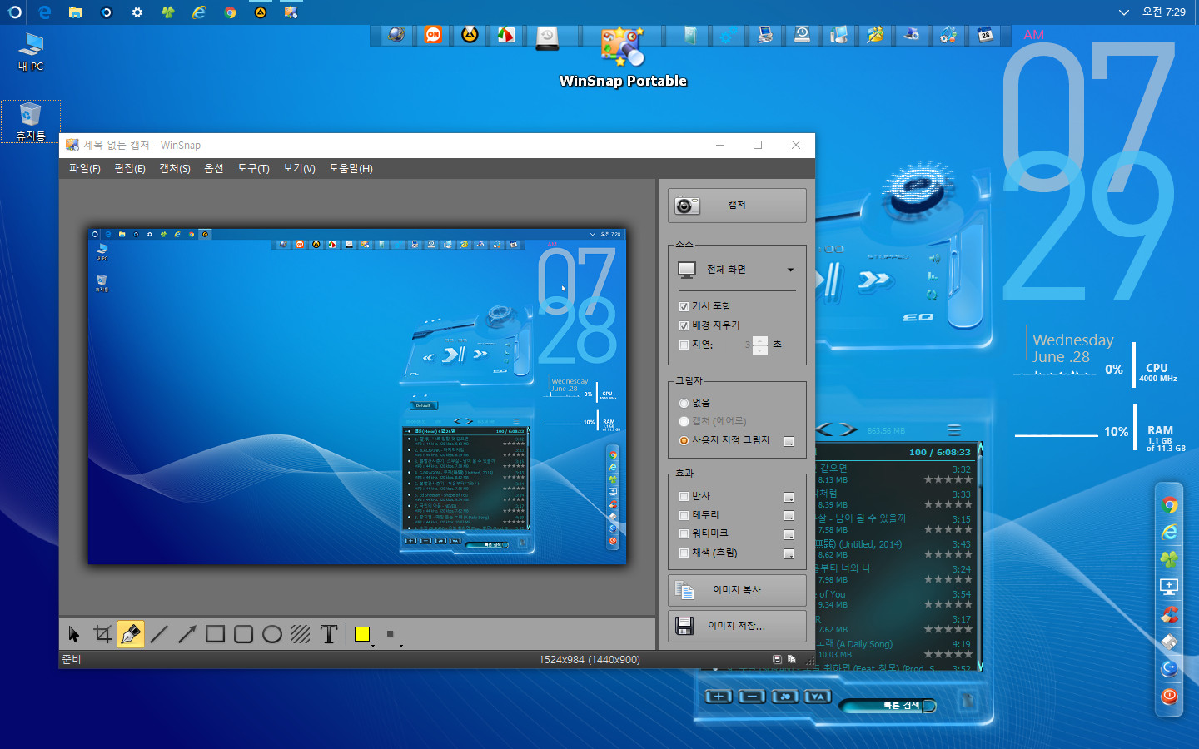The width and height of the screenshot is (1199, 749).
Task: Select the Arrow line drawing tool
Action: pyautogui.click(x=187, y=634)
